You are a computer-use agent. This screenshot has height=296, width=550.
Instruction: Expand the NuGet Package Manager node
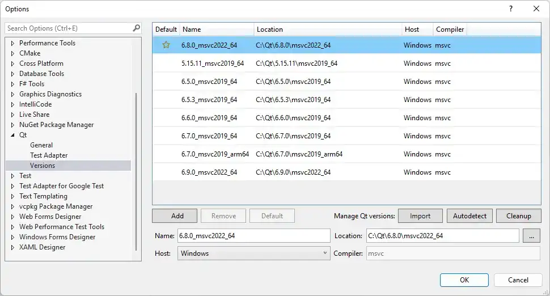[13, 125]
